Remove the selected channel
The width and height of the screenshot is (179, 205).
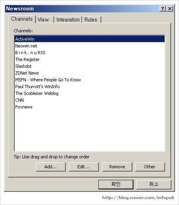[x=117, y=167]
